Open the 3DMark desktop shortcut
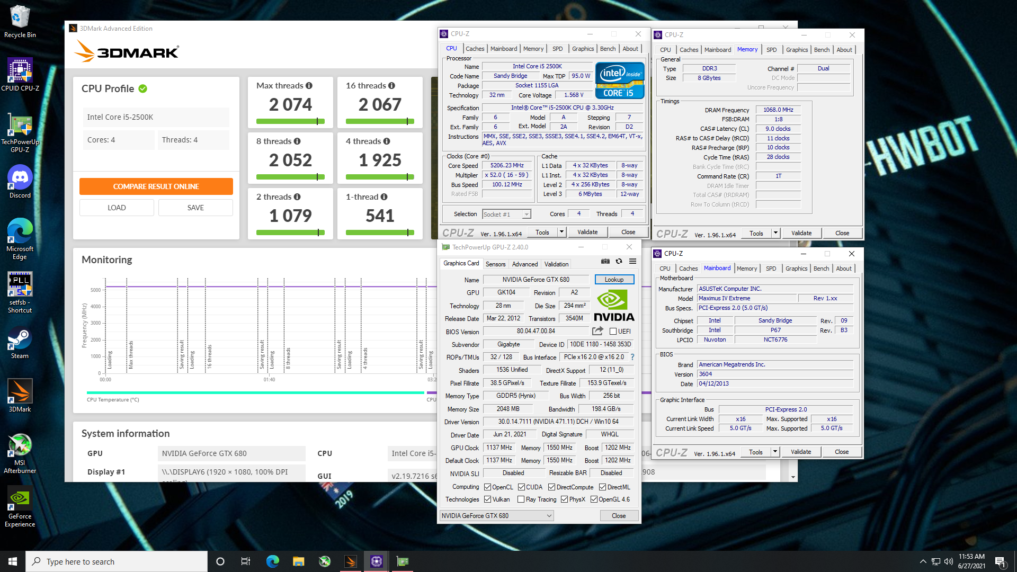 click(x=20, y=396)
